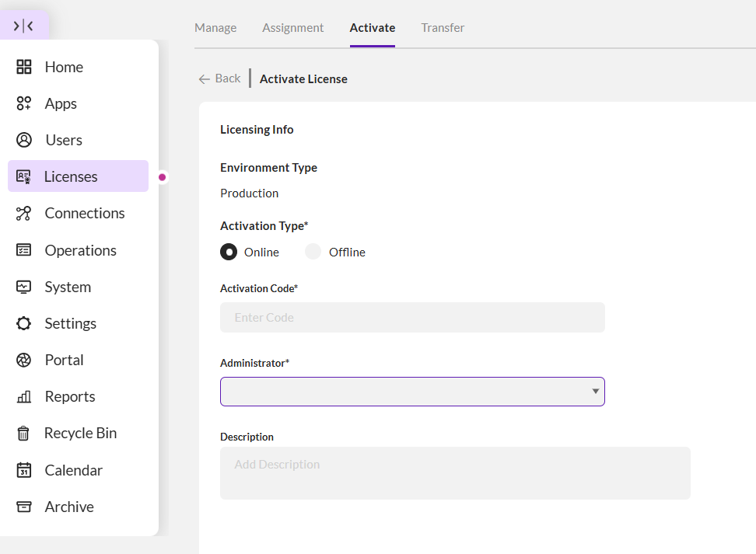
Task: Click the Offline label text
Action: click(347, 252)
